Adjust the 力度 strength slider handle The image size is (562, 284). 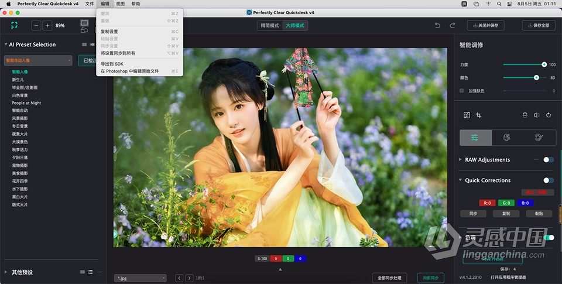[x=544, y=64]
